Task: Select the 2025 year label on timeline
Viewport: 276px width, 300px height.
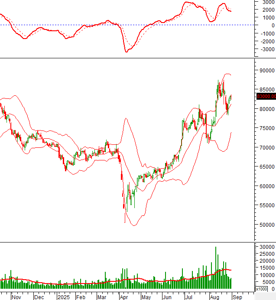Action: click(64, 297)
